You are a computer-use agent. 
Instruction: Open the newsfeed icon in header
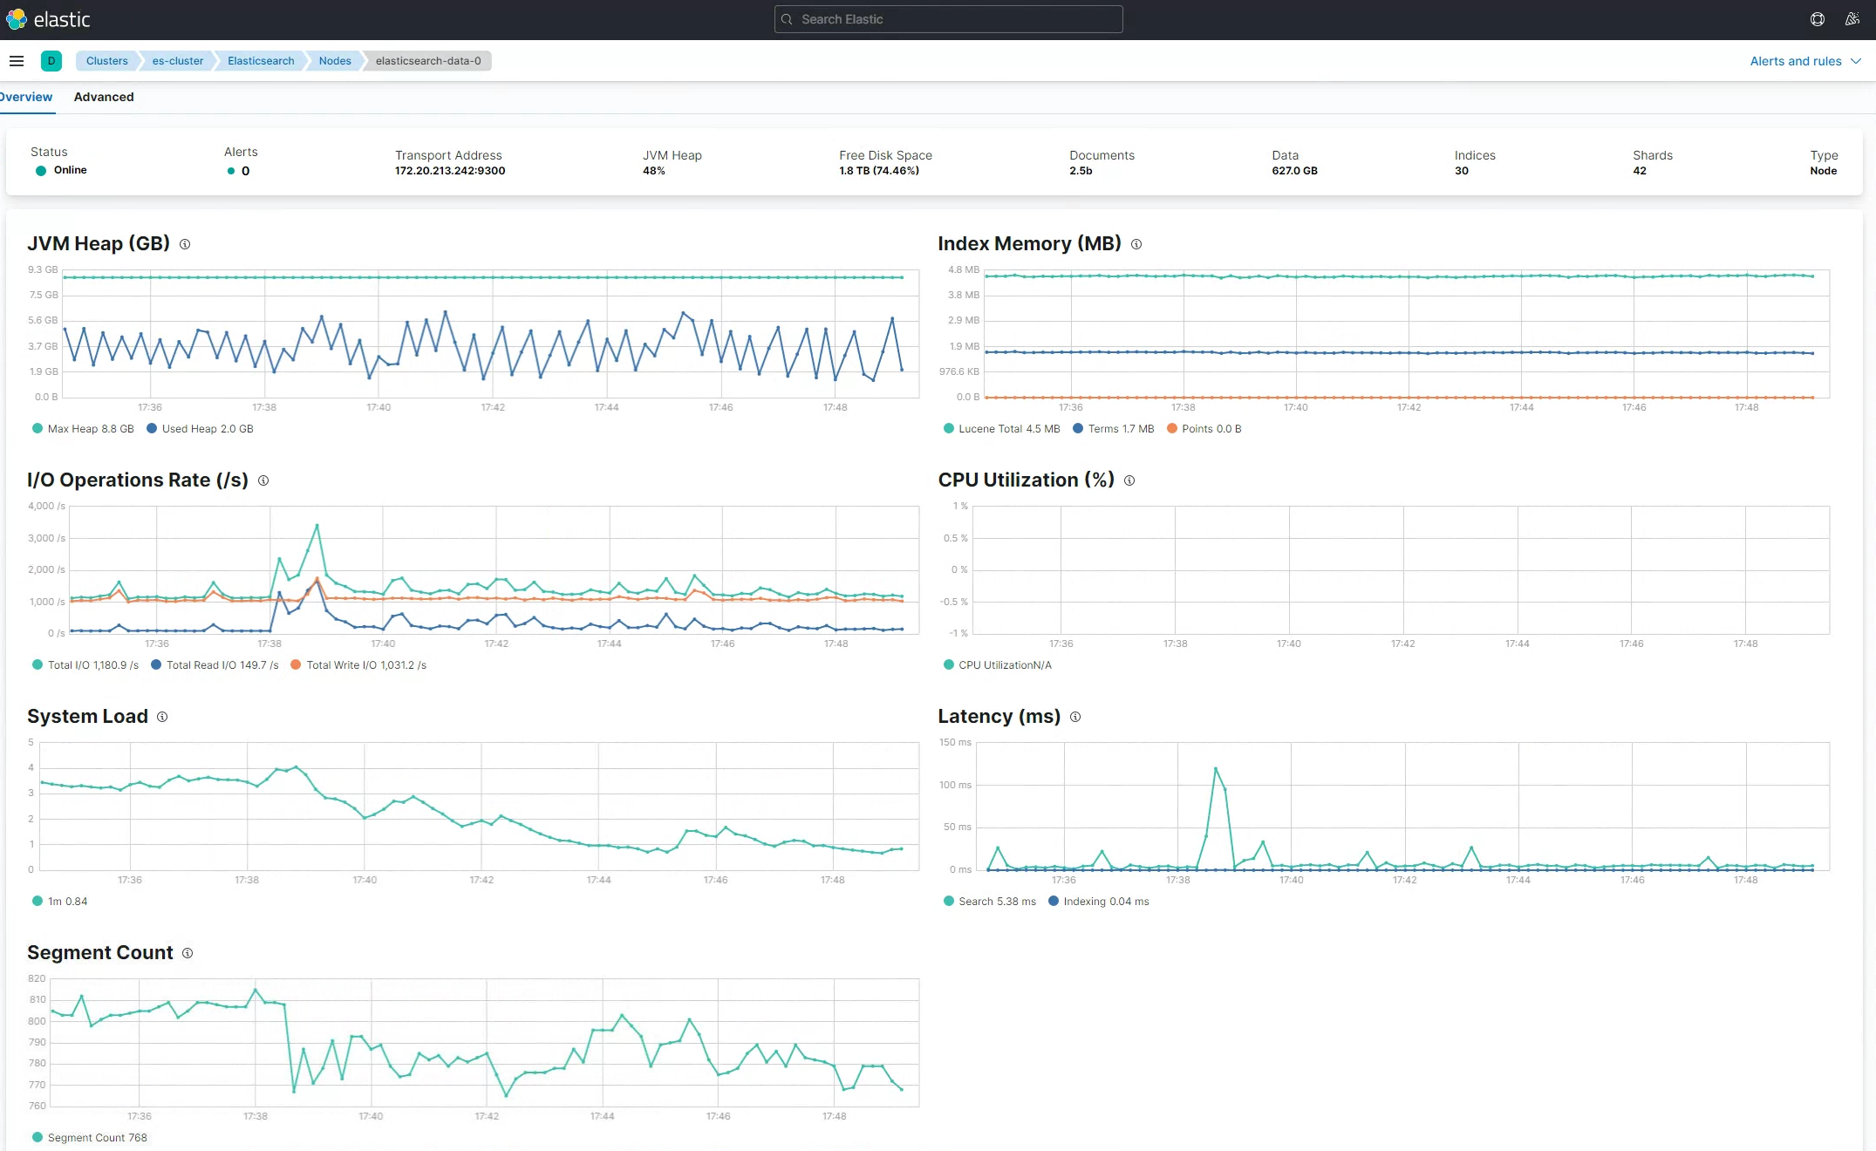coord(1852,19)
